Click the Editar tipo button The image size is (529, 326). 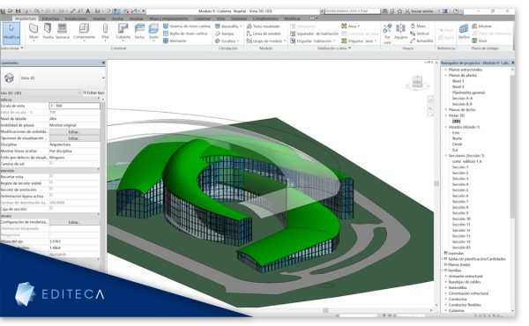tap(93, 93)
